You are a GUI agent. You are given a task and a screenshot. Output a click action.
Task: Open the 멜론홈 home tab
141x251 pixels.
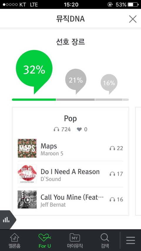click(x=15, y=240)
